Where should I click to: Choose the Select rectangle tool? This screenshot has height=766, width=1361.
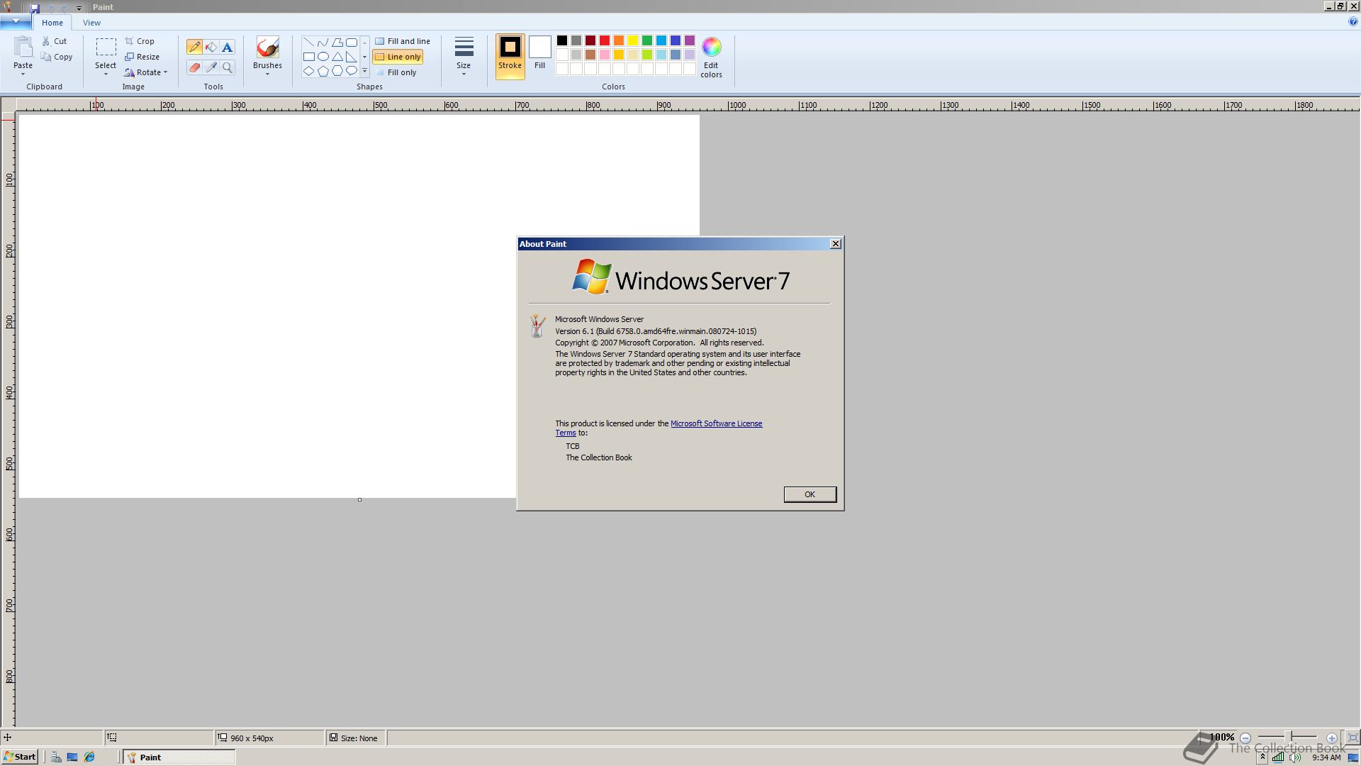point(106,48)
